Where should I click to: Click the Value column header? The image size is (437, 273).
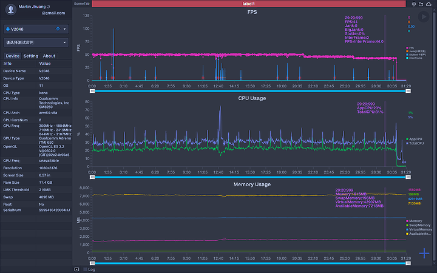tap(44, 64)
